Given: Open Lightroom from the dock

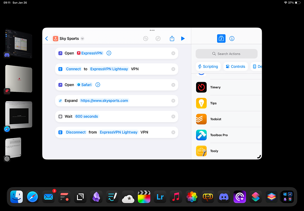Looking at the screenshot, I should click(x=160, y=197).
